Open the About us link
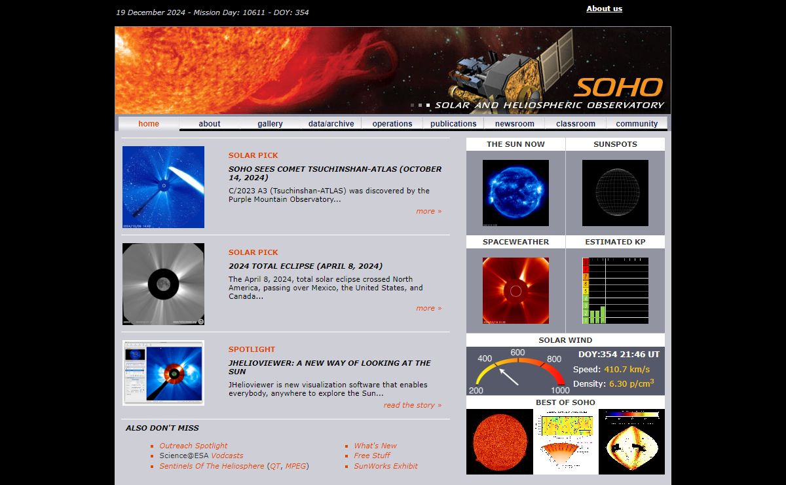 coord(604,9)
